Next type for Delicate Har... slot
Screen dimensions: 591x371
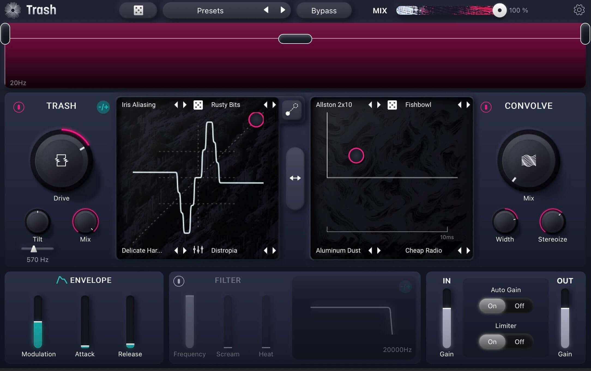pyautogui.click(x=185, y=251)
